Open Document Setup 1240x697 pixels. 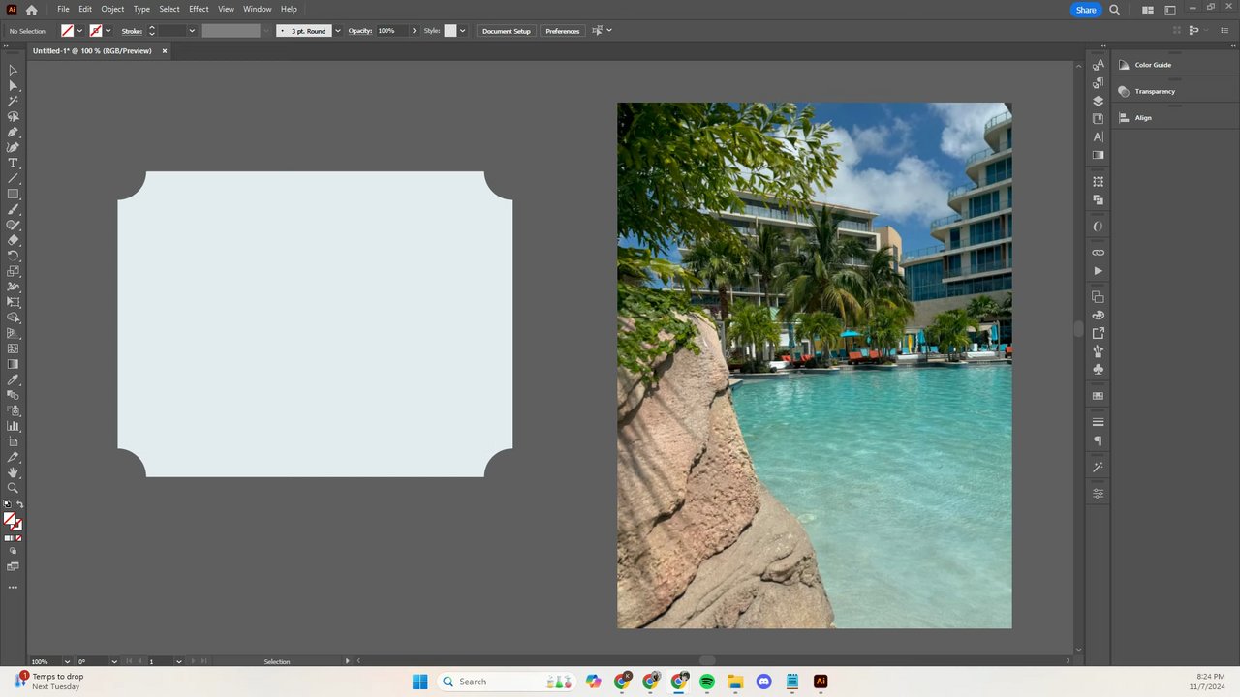pyautogui.click(x=507, y=31)
